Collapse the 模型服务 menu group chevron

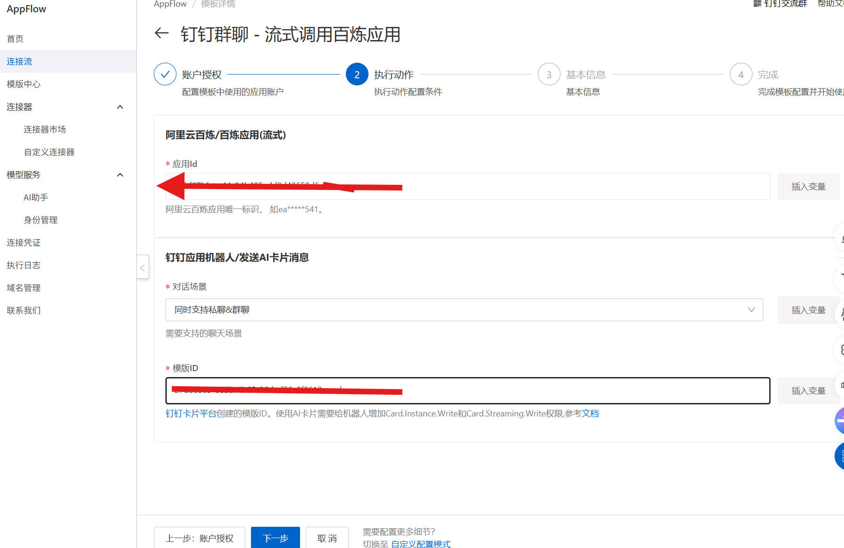point(120,175)
